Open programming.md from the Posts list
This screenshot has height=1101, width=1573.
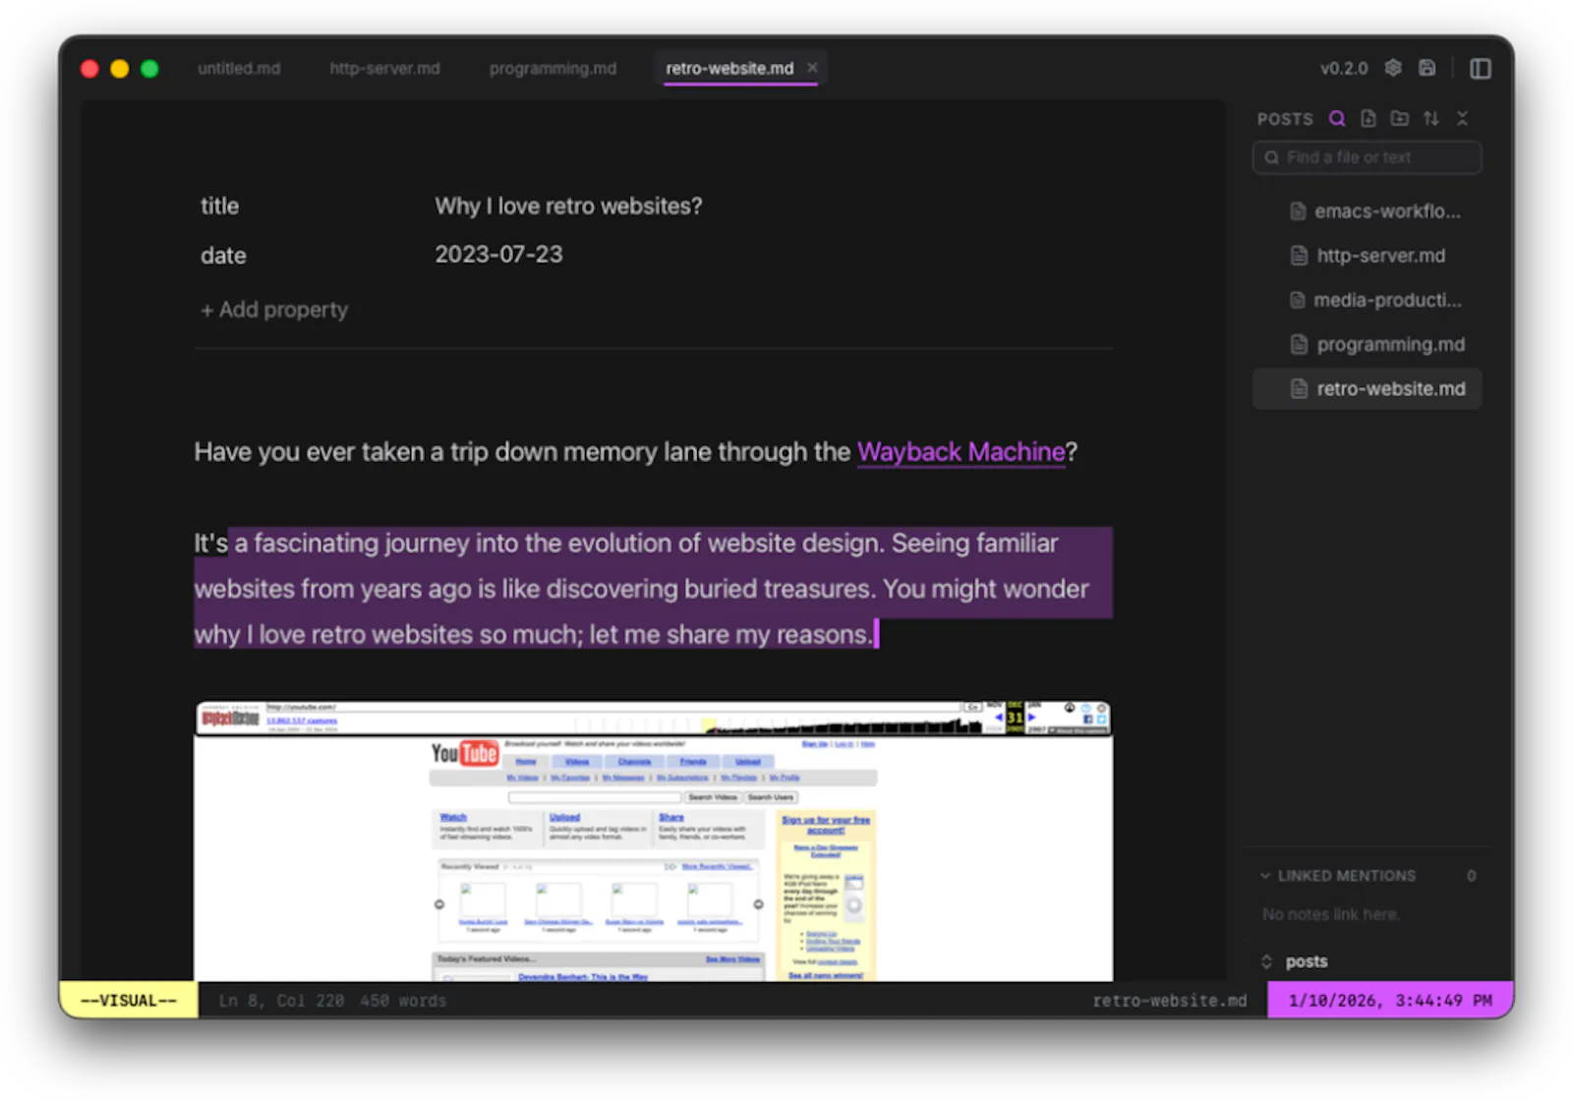[x=1368, y=344]
